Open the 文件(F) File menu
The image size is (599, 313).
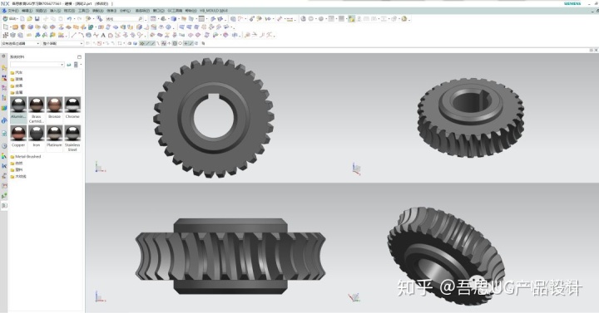(x=13, y=11)
